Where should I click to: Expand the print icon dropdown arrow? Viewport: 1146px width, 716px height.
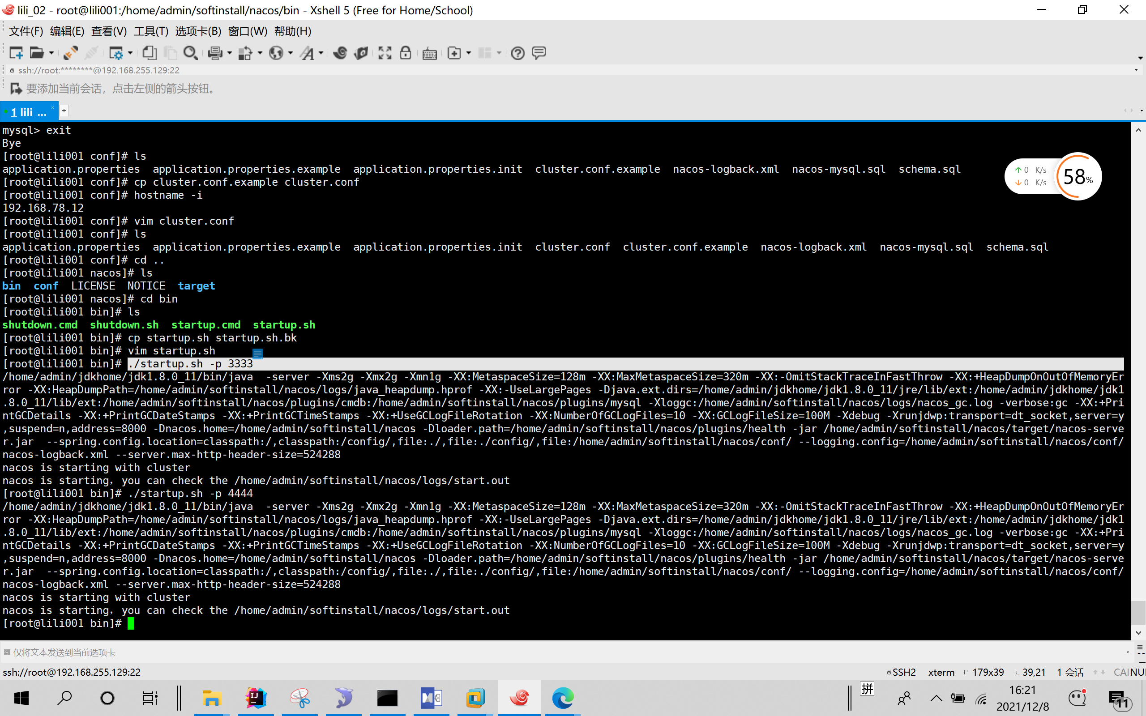pos(230,53)
